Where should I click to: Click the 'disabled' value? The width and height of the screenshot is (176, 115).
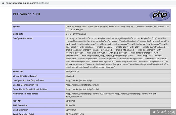(x=70, y=76)
